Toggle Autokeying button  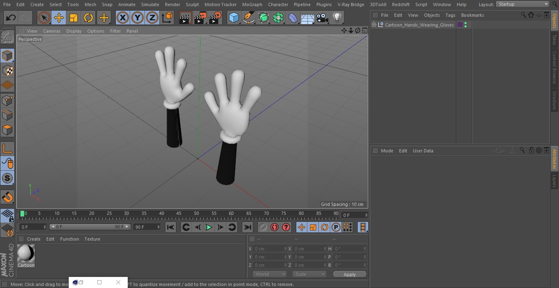click(275, 227)
